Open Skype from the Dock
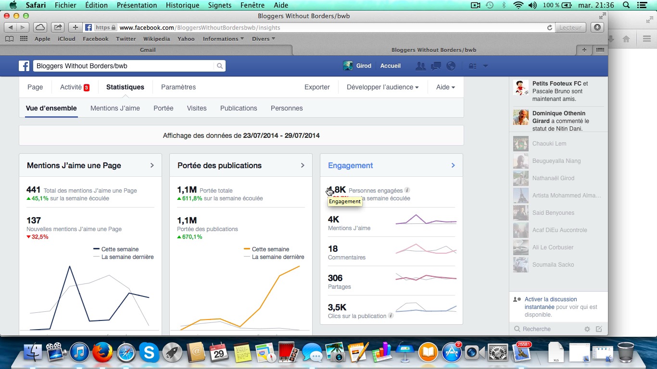Screen dimensions: 657x369 coord(149,353)
